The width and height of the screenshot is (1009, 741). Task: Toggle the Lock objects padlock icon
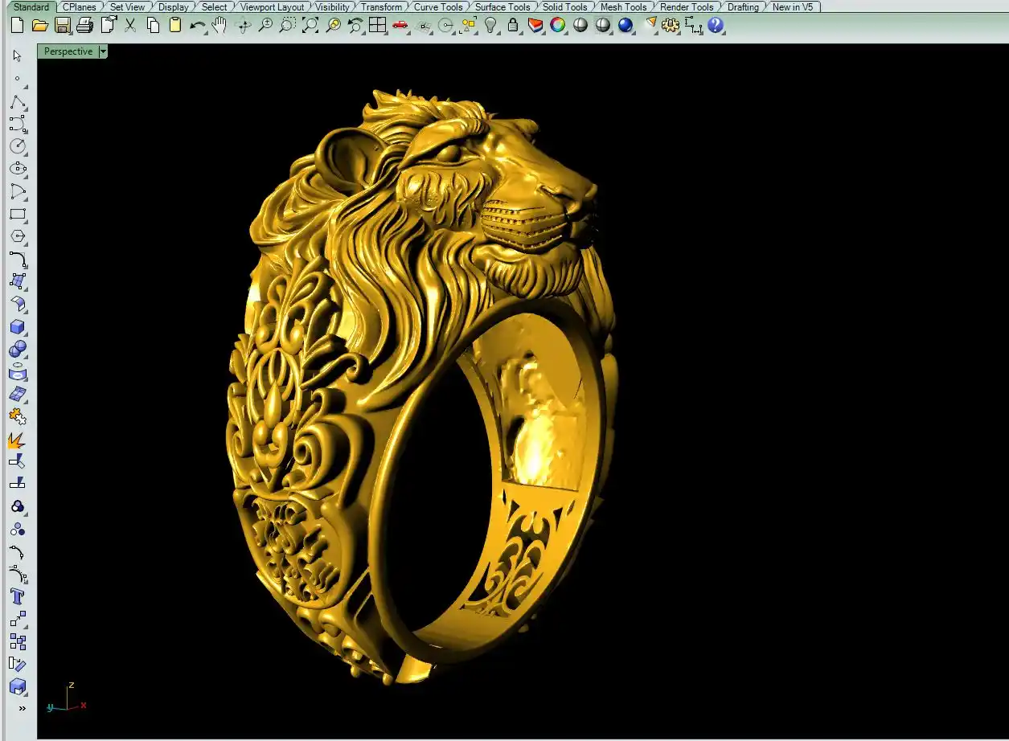click(x=513, y=26)
